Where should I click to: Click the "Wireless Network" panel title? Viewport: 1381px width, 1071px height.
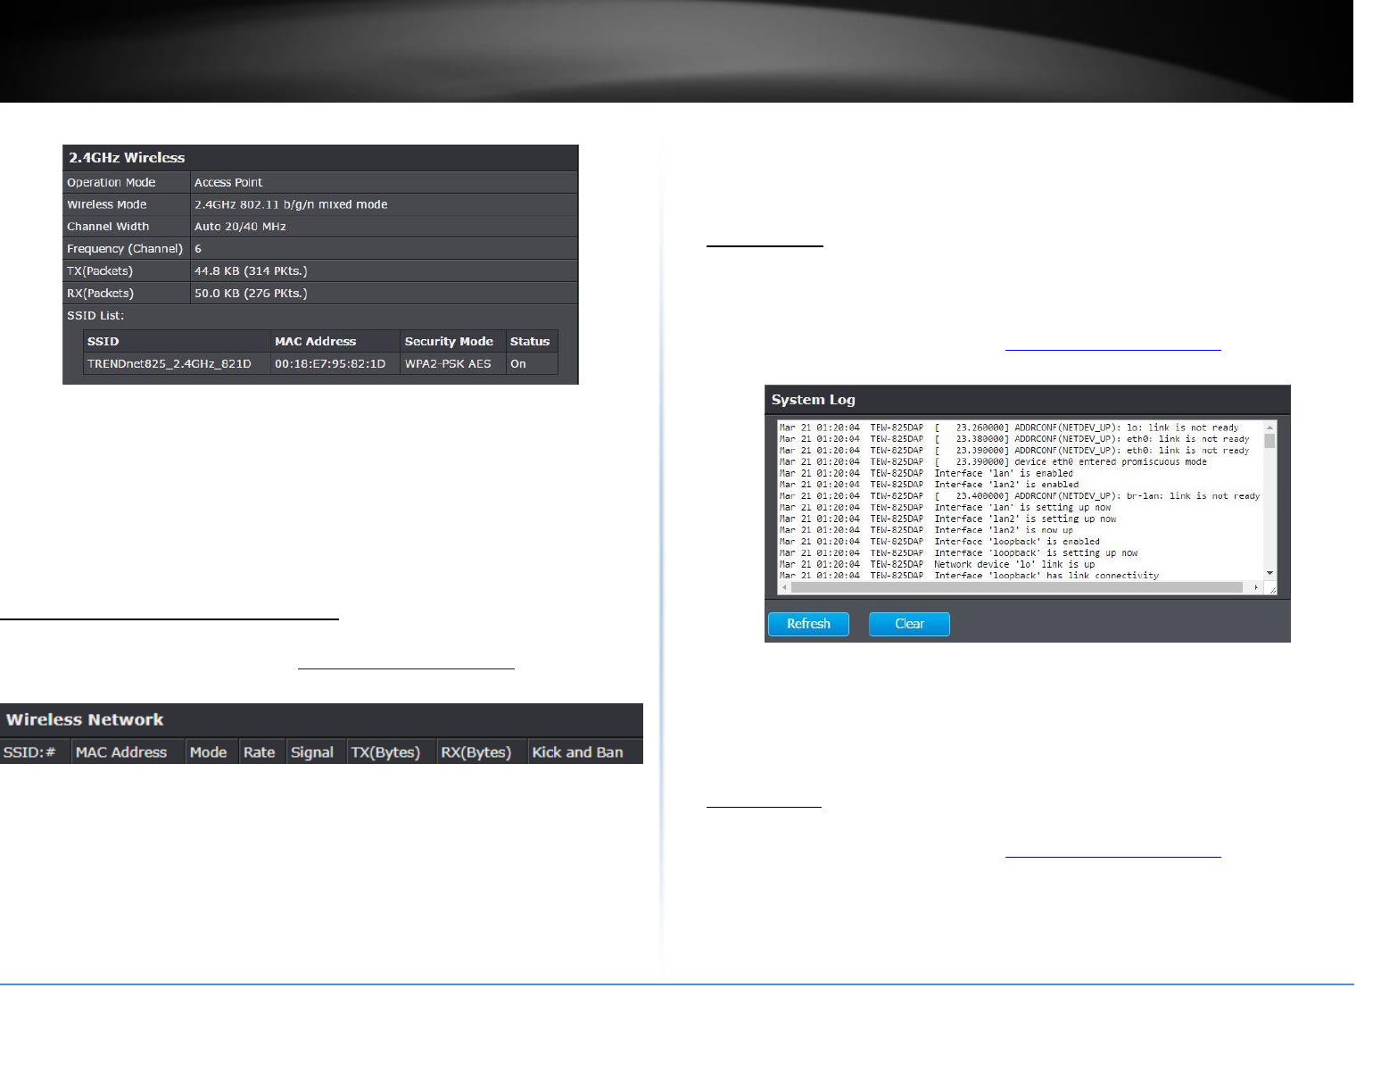[x=85, y=719]
